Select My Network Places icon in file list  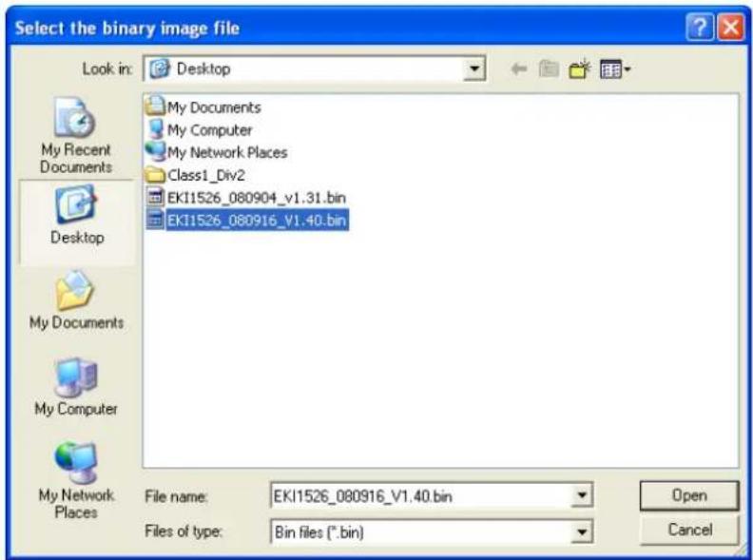[x=155, y=152]
